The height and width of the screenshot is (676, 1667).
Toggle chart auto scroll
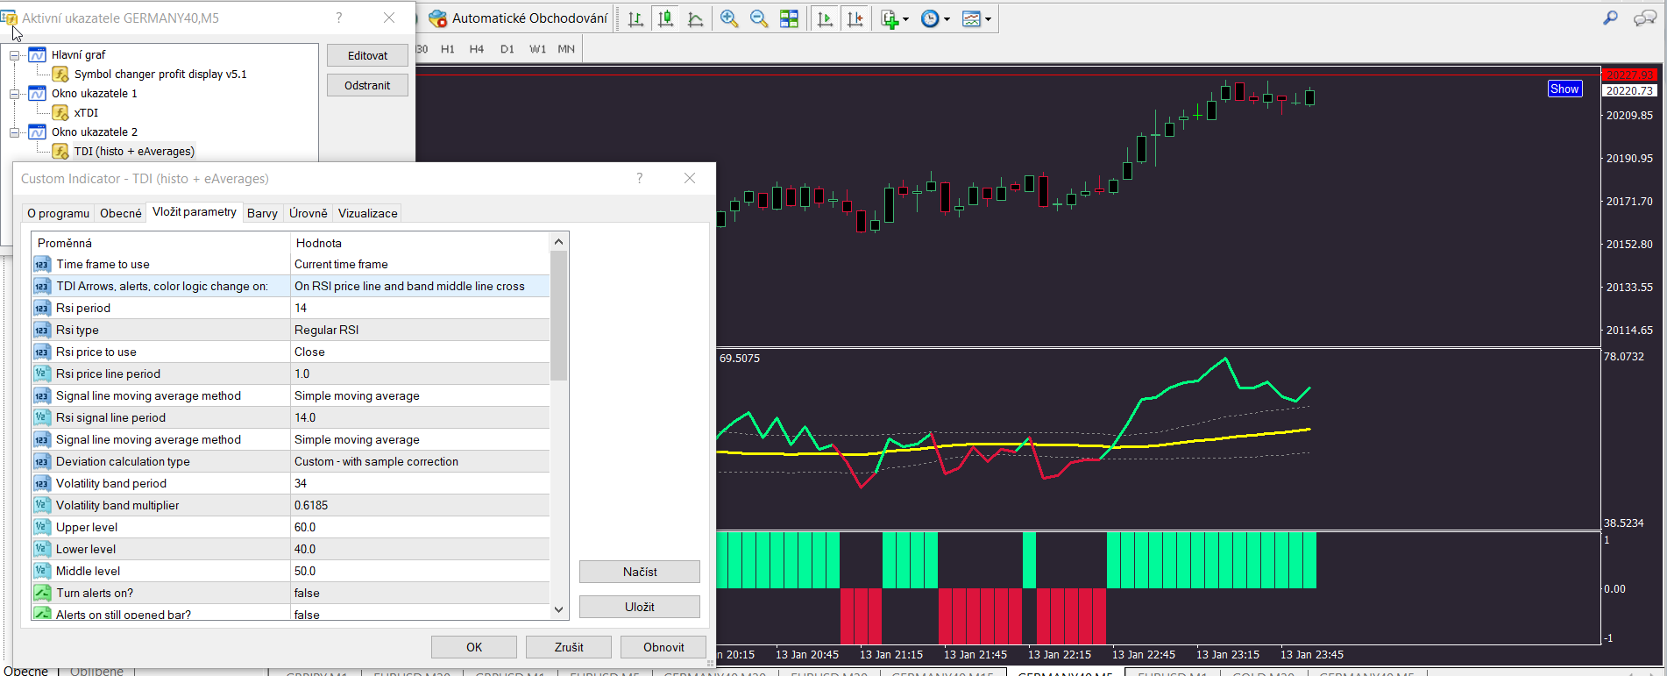(x=825, y=18)
